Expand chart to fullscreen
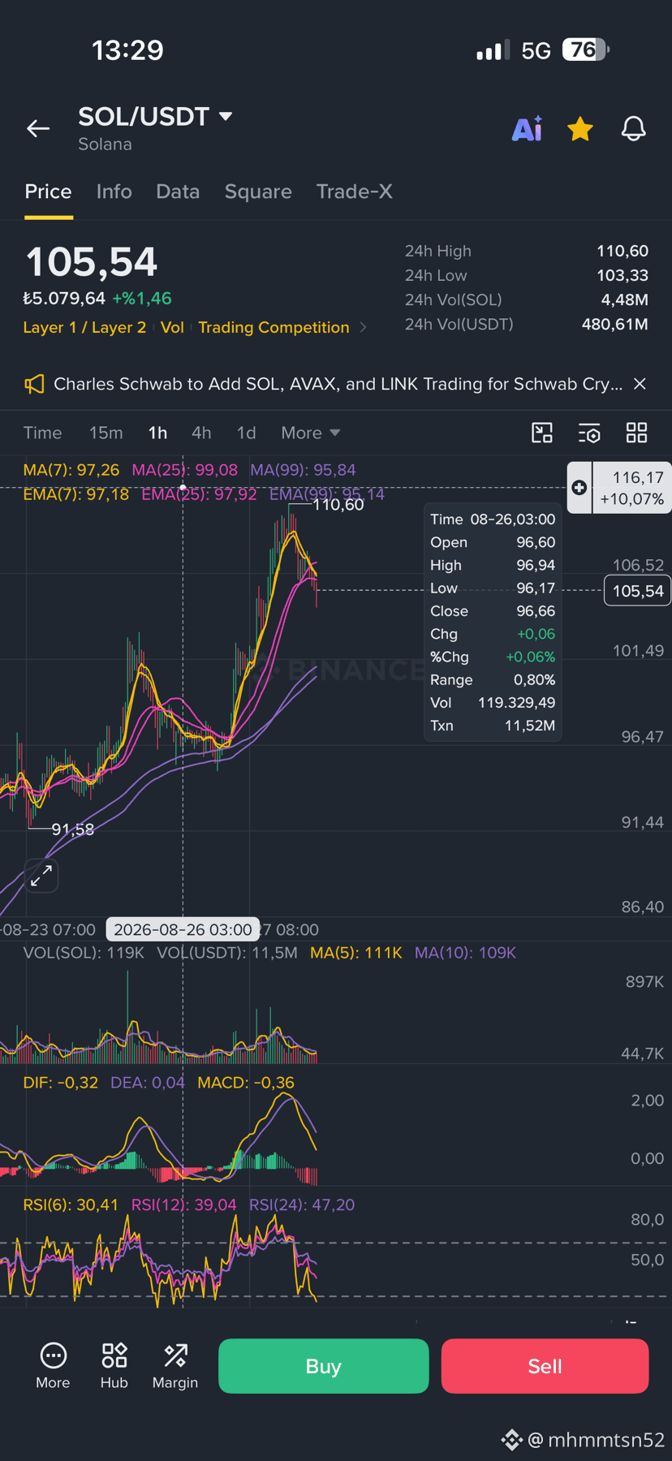 click(41, 875)
